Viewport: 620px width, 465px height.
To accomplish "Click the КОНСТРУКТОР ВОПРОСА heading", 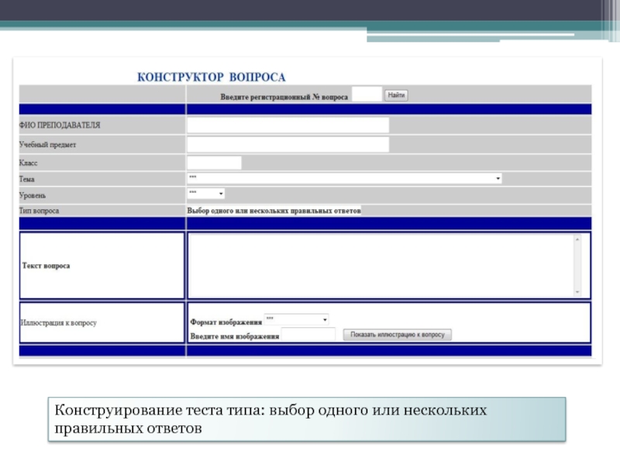I will point(211,77).
